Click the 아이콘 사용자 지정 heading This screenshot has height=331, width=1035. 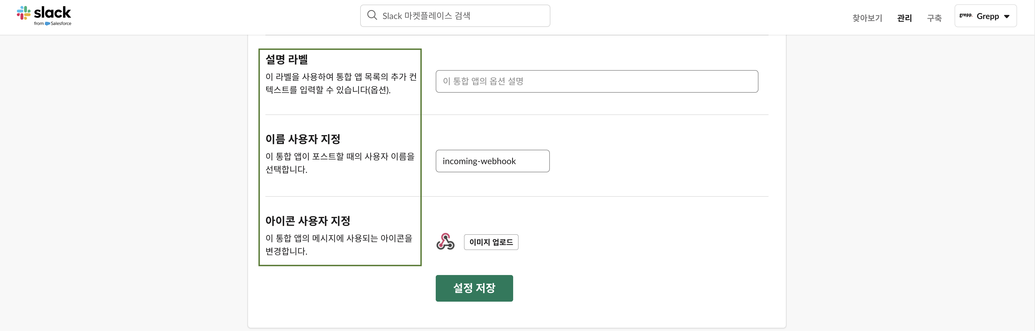(308, 221)
